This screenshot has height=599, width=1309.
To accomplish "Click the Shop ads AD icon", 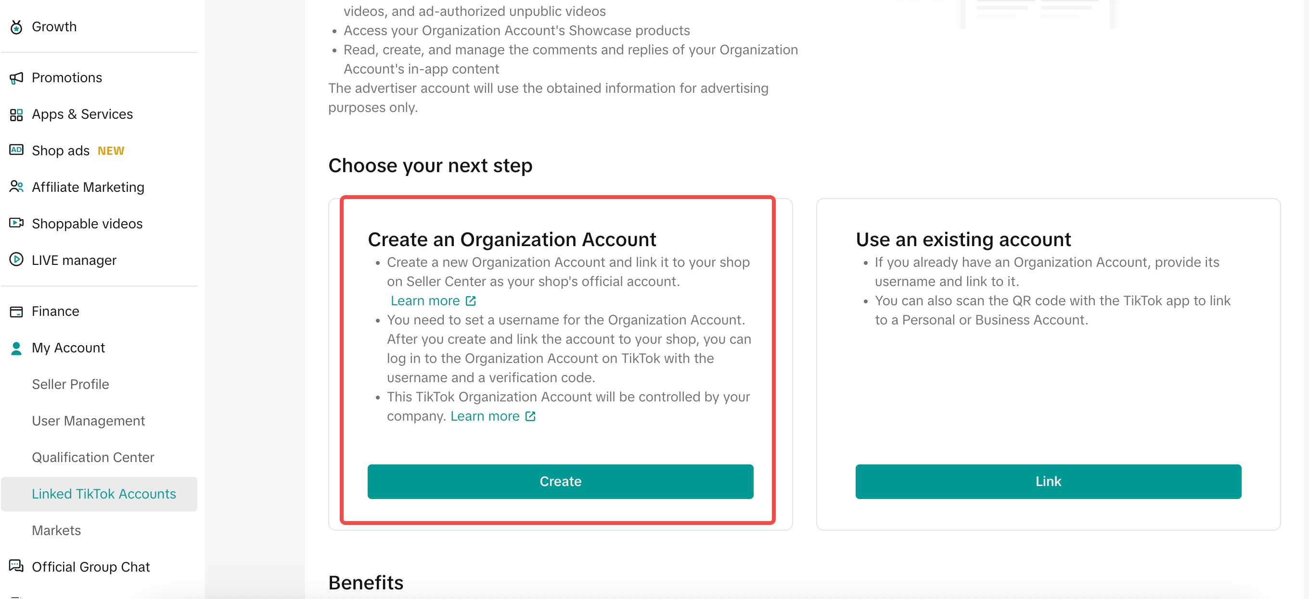I will click(x=16, y=150).
